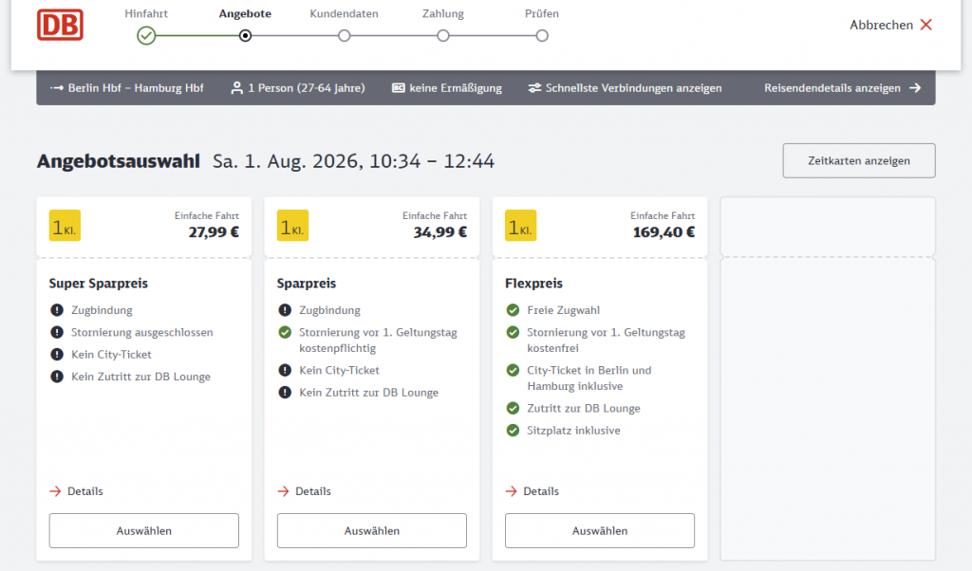This screenshot has height=571, width=972.
Task: Choose Auswählen for the 34,99 € Sparpreis
Action: (x=372, y=531)
